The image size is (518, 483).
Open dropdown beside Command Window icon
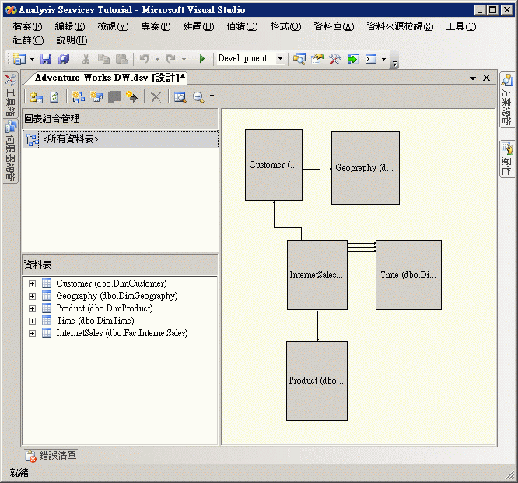pyautogui.click(x=383, y=59)
